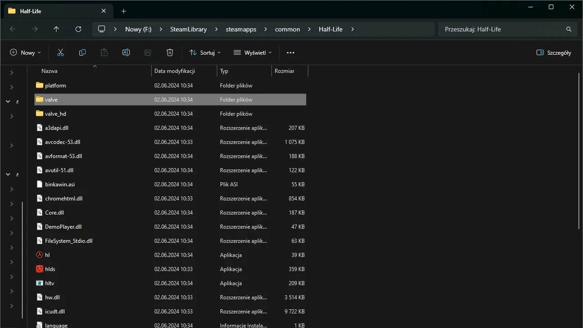Go forward with the right arrow

[35, 29]
